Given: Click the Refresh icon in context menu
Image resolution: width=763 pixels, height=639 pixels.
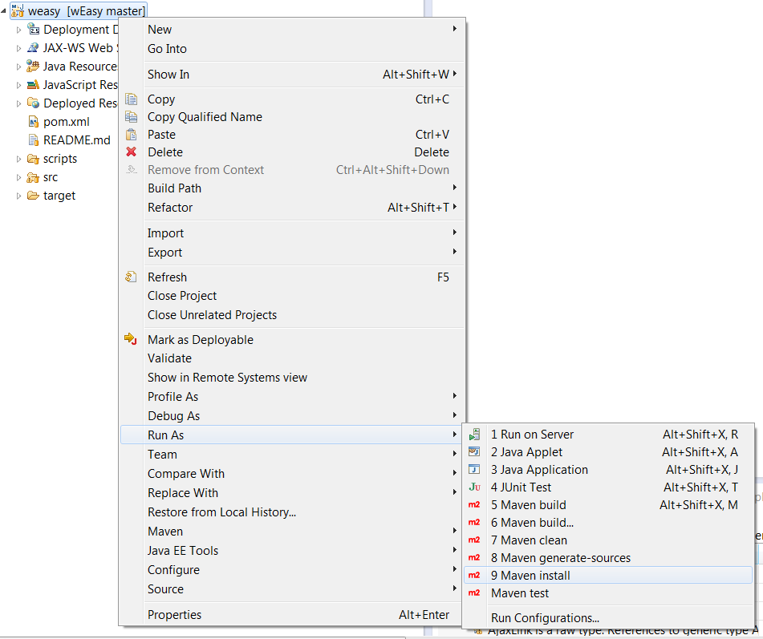Looking at the screenshot, I should 132,277.
